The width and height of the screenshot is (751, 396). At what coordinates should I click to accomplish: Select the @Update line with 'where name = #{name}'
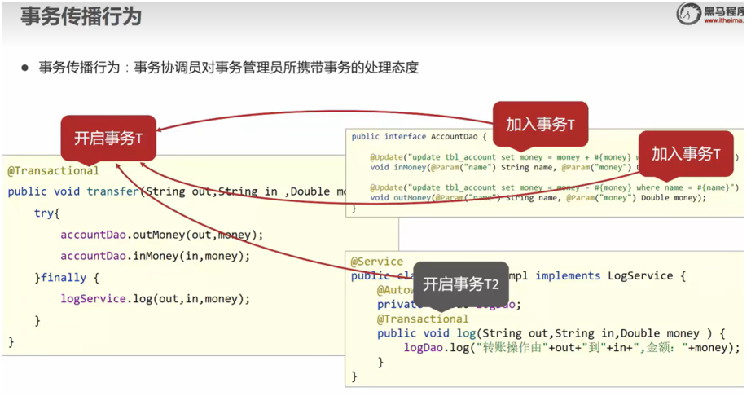554,187
